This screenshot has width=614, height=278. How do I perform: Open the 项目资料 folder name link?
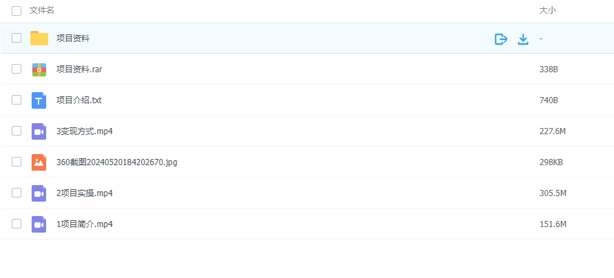(x=73, y=39)
